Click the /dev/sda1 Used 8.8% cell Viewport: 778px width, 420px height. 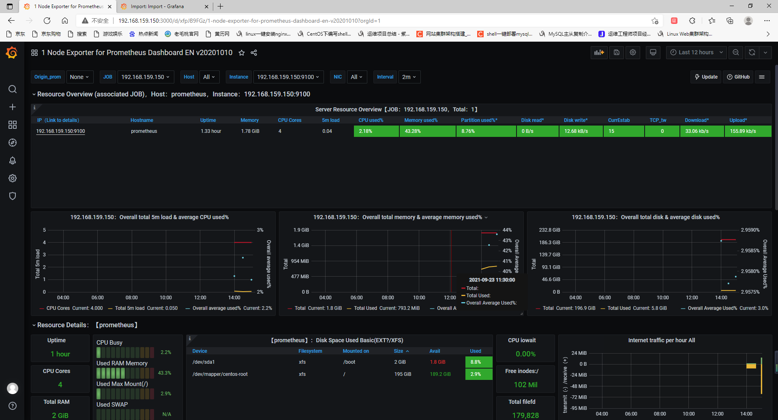(479, 362)
